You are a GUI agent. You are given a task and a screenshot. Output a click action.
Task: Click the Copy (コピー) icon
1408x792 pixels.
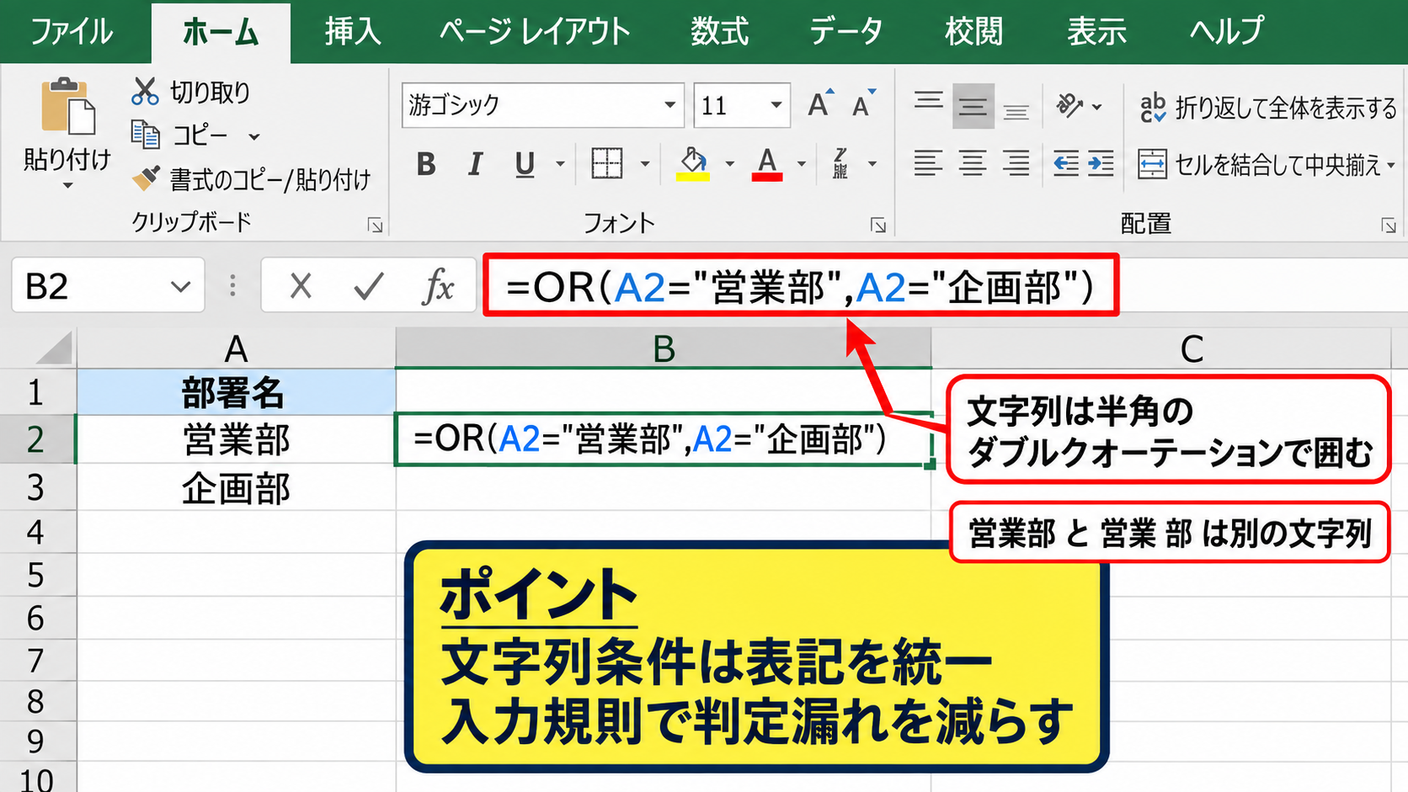[145, 135]
